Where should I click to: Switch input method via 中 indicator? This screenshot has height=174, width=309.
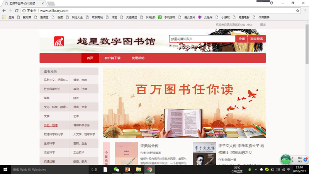point(289,170)
